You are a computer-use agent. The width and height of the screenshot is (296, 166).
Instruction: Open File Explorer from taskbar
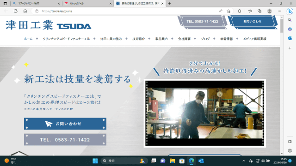click(173, 161)
